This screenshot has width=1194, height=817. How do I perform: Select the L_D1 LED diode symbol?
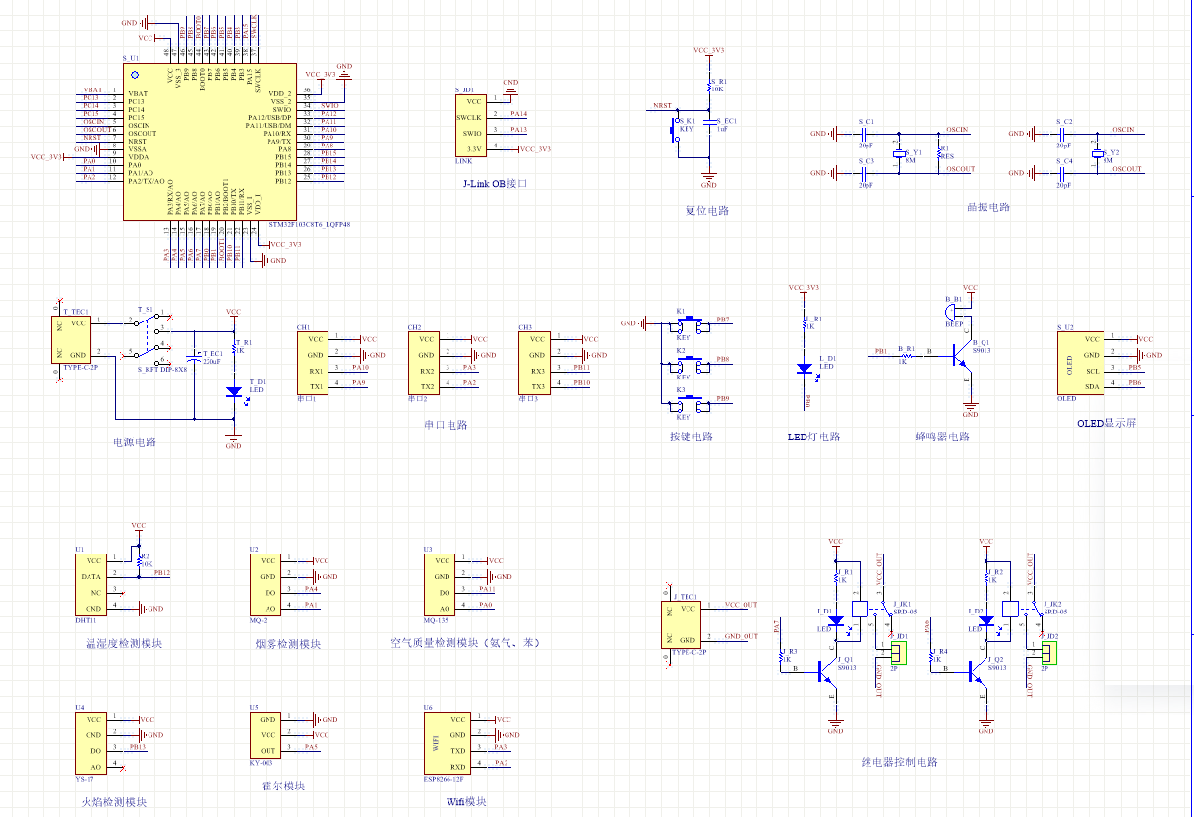[805, 368]
